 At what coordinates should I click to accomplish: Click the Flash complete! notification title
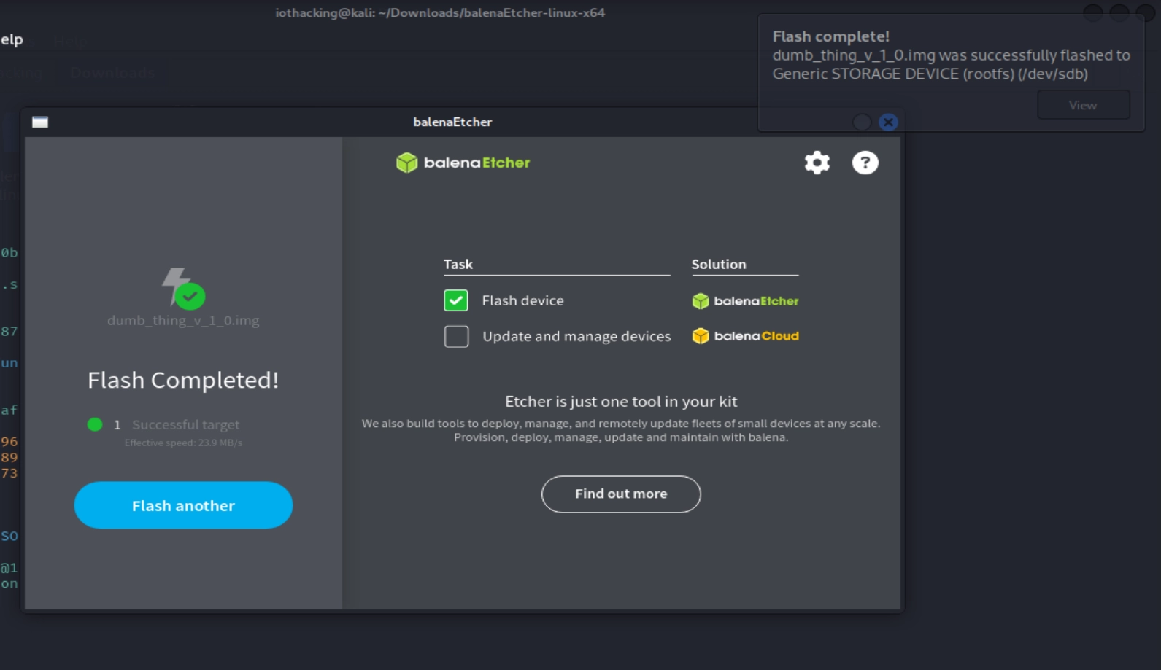[830, 36]
